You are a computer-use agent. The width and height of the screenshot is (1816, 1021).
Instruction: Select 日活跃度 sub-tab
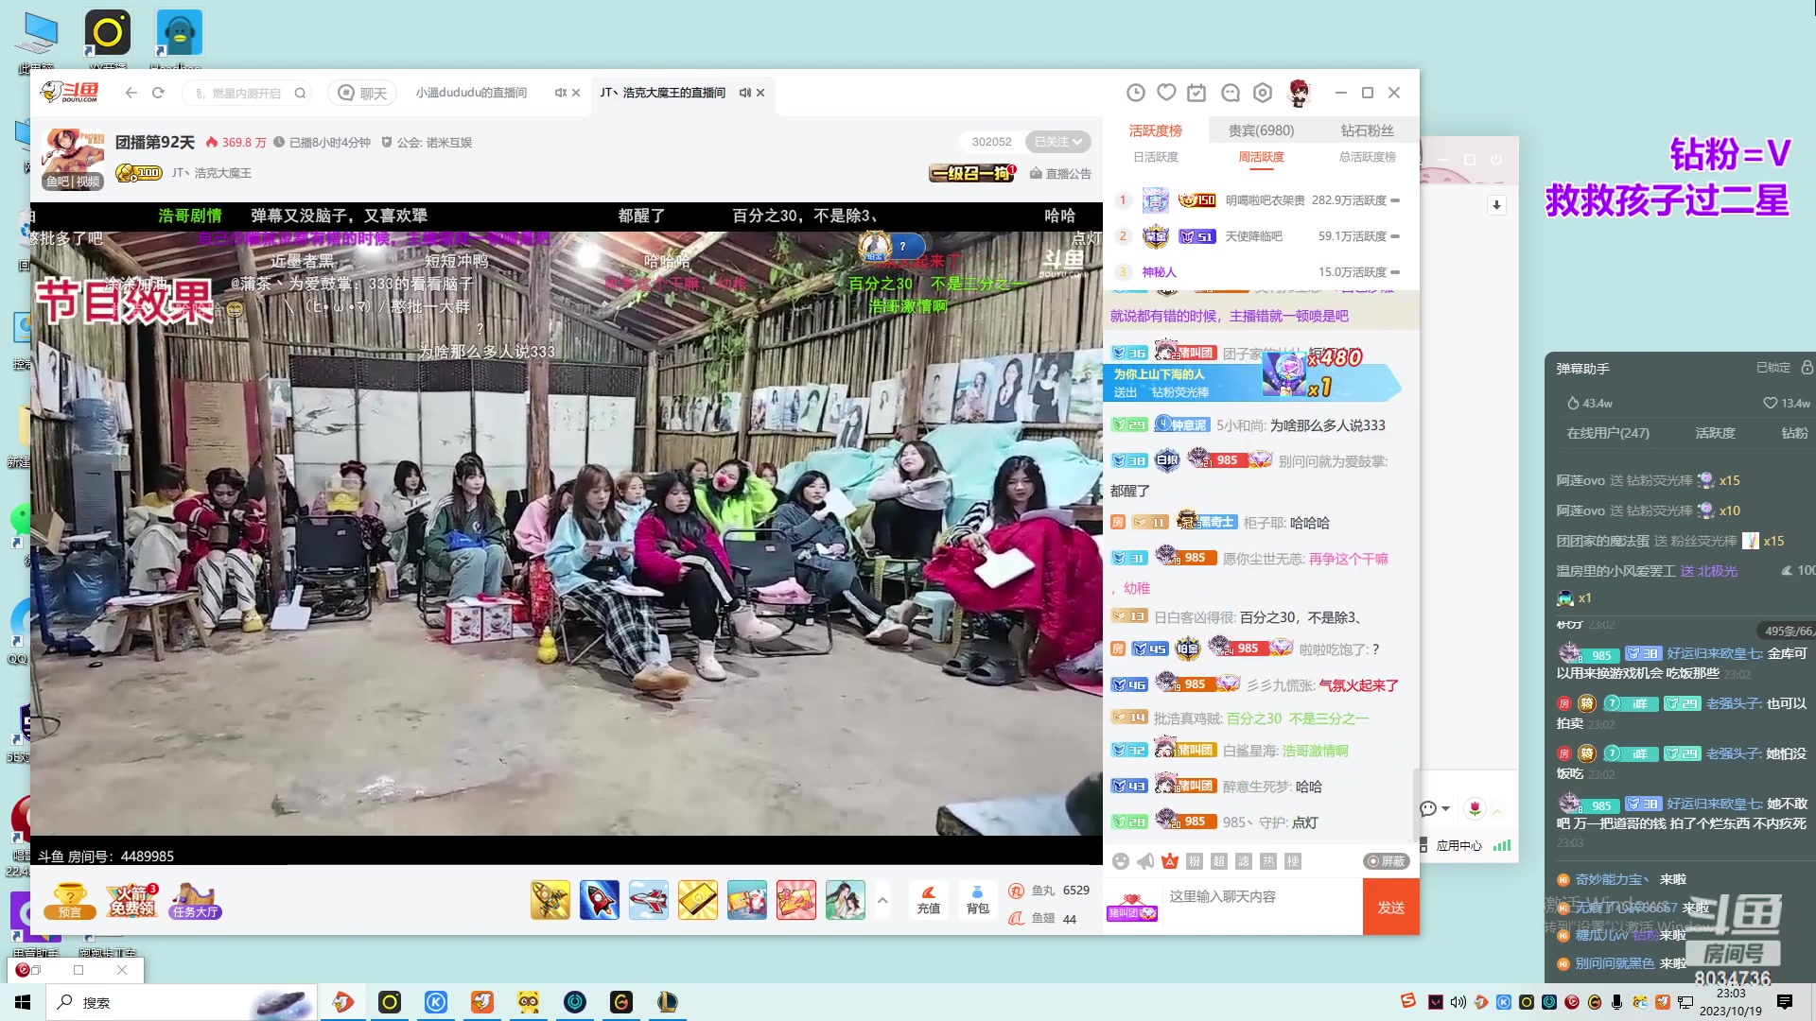pos(1156,157)
